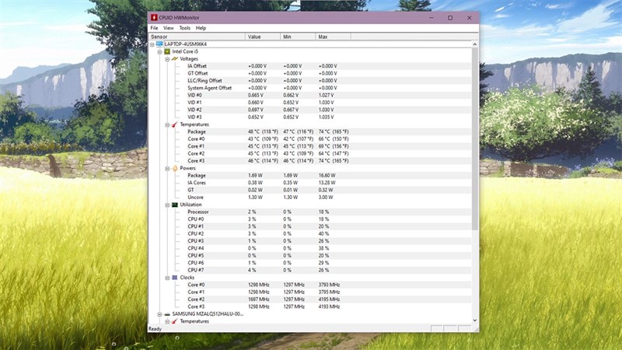622x350 pixels.
Task: Select the VID #3 row
Action: pyautogui.click(x=329, y=117)
